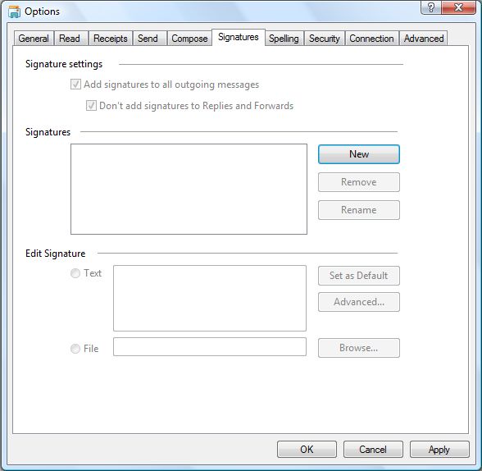This screenshot has width=482, height=471.
Task: Click the Cancel button
Action: pos(373,450)
